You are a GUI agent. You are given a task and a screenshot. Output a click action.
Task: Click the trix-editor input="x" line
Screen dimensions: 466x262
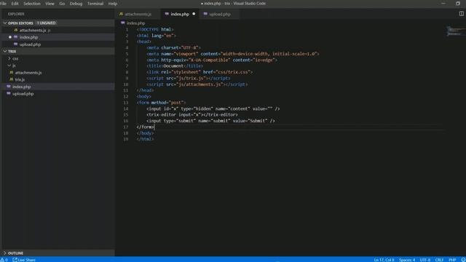click(x=192, y=115)
